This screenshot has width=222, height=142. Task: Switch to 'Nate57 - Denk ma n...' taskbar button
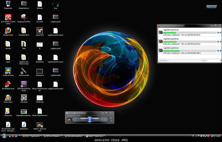(95, 136)
